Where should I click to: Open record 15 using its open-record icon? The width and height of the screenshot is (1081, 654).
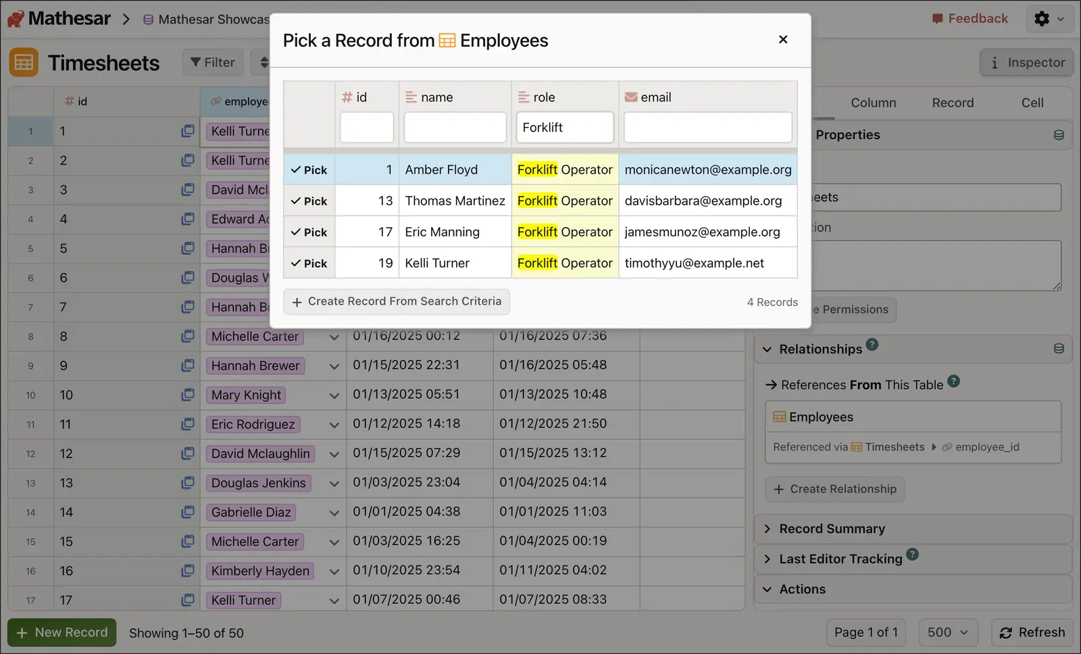click(x=188, y=542)
